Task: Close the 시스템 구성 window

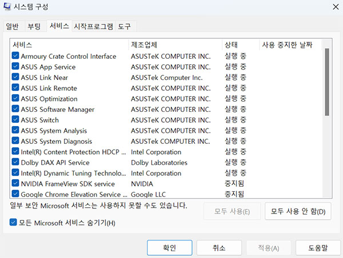Action: [336, 7]
